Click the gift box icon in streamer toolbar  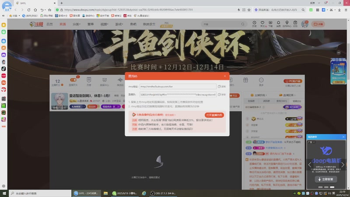pyautogui.click(x=245, y=80)
